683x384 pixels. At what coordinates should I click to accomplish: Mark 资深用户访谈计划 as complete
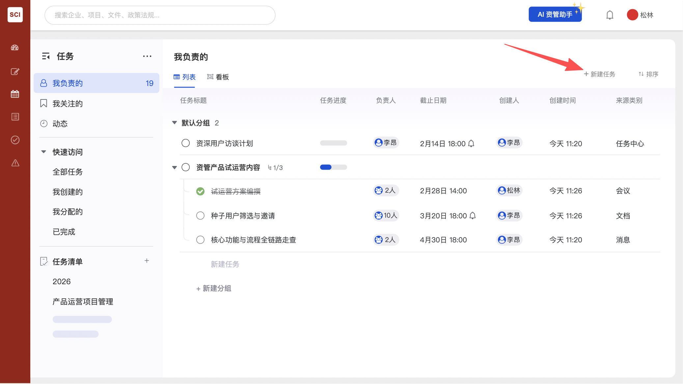pyautogui.click(x=186, y=143)
